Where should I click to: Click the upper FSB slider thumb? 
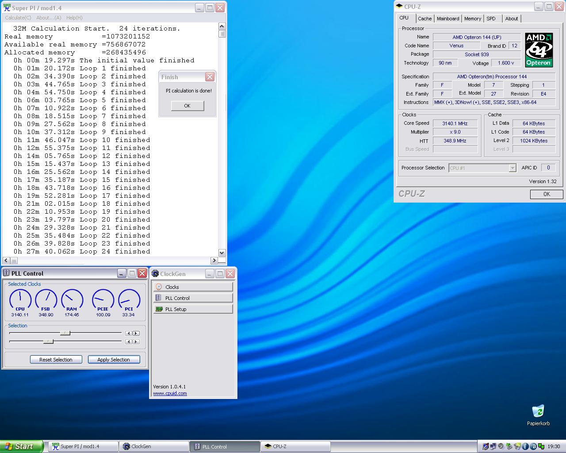point(65,333)
